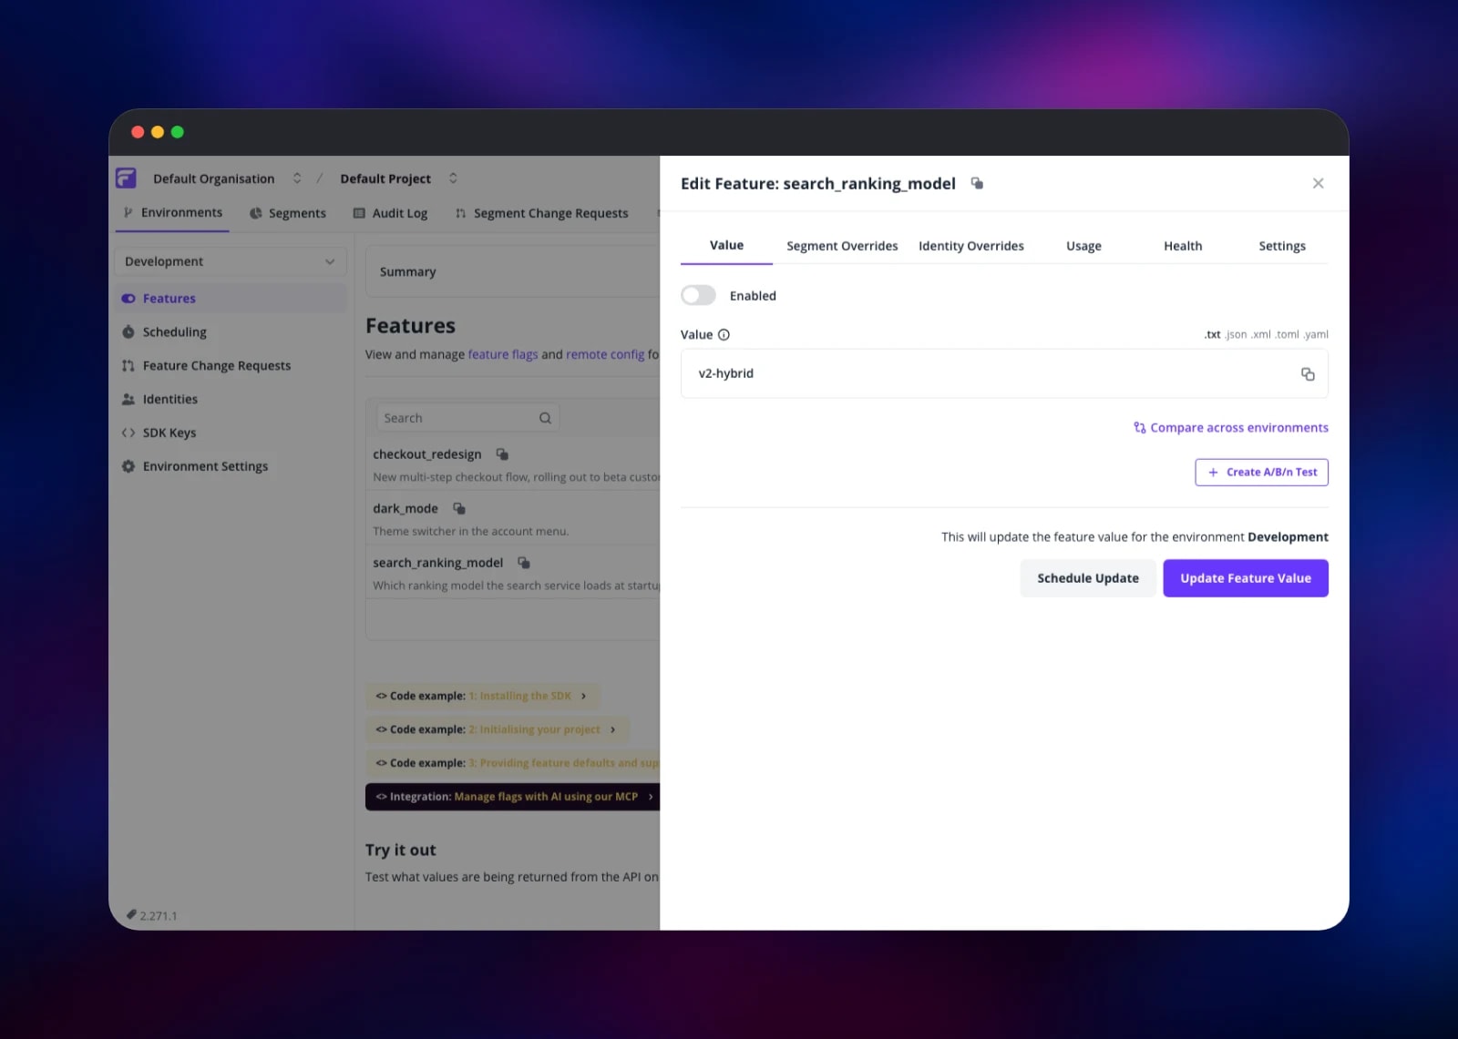Screen dimensions: 1458x1039
Task: Switch to the Segment Overrides tab
Action: point(842,246)
